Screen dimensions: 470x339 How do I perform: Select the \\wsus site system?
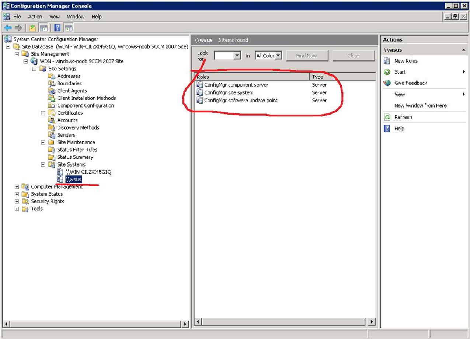click(73, 179)
